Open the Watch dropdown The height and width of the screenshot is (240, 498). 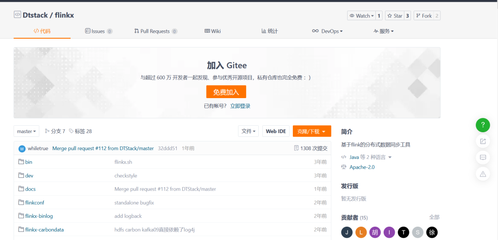(362, 16)
